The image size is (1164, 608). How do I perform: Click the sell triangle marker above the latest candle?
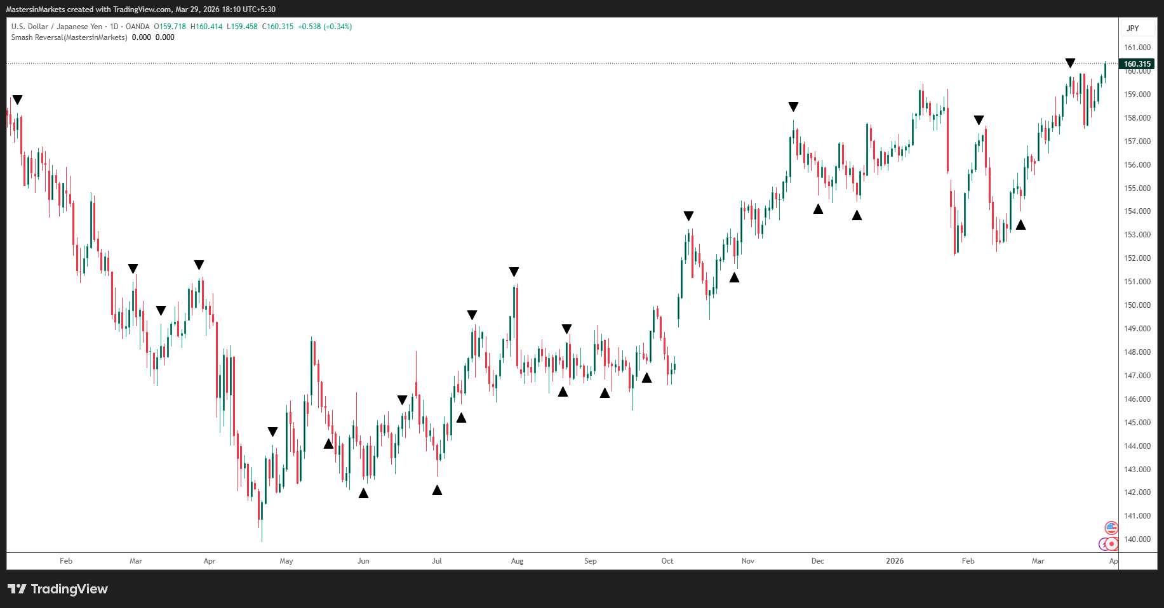pyautogui.click(x=1071, y=62)
